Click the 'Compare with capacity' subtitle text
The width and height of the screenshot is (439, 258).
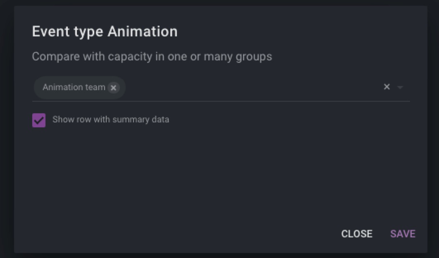click(152, 57)
